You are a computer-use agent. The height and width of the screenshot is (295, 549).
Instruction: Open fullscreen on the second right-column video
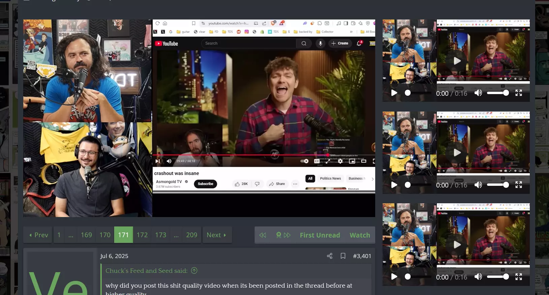pyautogui.click(x=519, y=185)
